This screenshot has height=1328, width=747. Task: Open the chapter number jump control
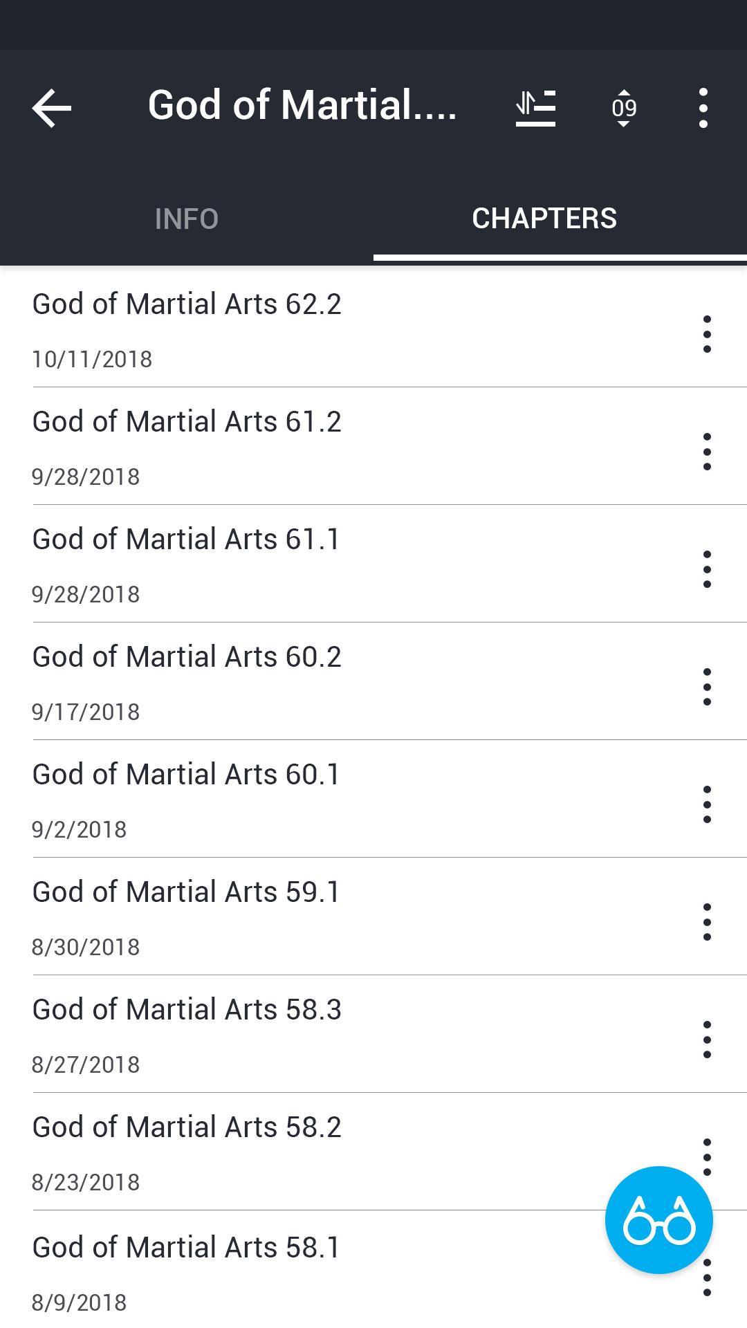[x=624, y=108]
